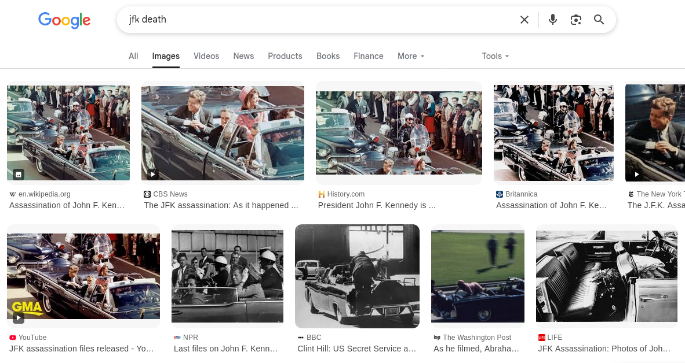Open 'Last files on John F. Kenn…' link
The height and width of the screenshot is (363, 685).
click(x=225, y=349)
